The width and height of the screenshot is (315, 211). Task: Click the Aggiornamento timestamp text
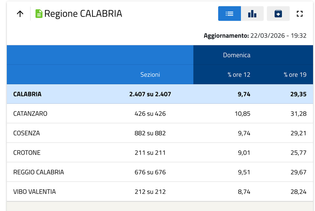pyautogui.click(x=255, y=35)
